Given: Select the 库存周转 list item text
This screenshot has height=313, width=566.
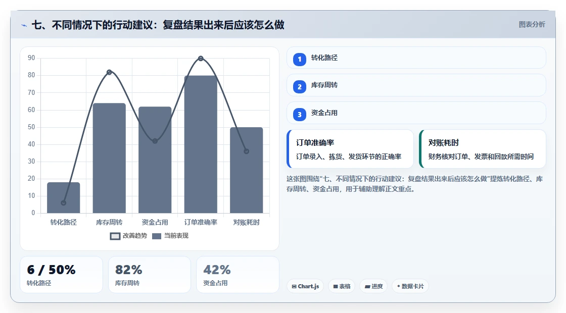Looking at the screenshot, I should pyautogui.click(x=324, y=85).
